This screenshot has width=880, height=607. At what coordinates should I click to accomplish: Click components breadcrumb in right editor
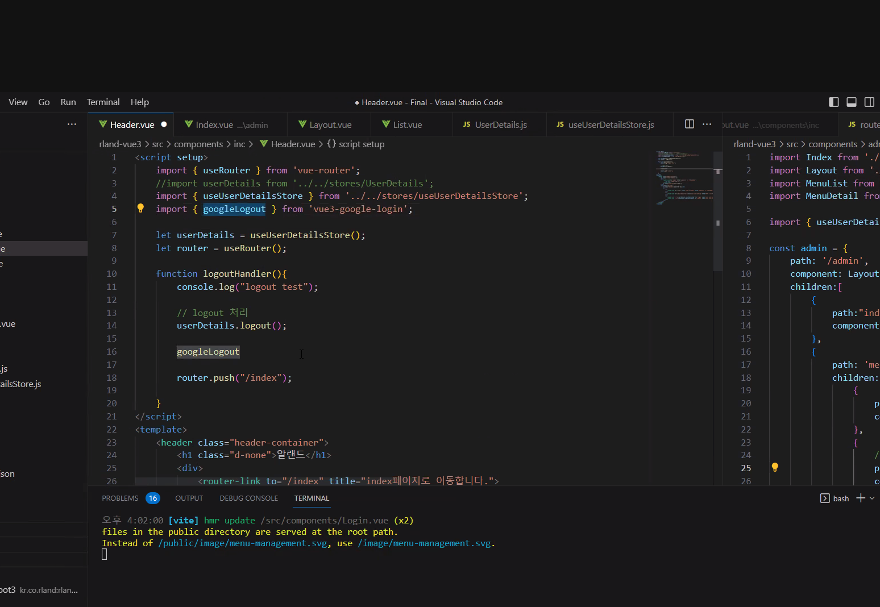[x=833, y=144]
